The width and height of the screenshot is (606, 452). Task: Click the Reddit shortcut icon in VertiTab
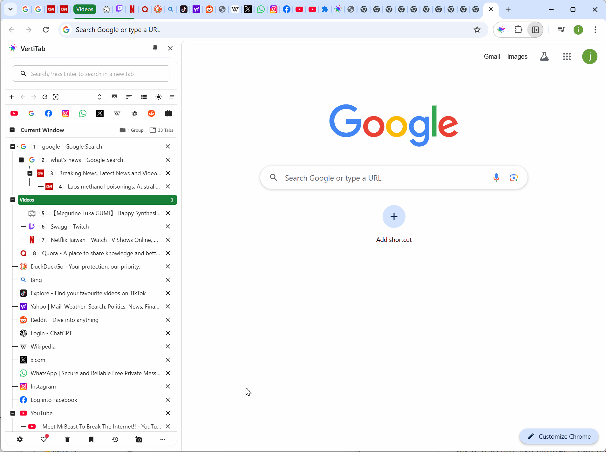pyautogui.click(x=151, y=113)
